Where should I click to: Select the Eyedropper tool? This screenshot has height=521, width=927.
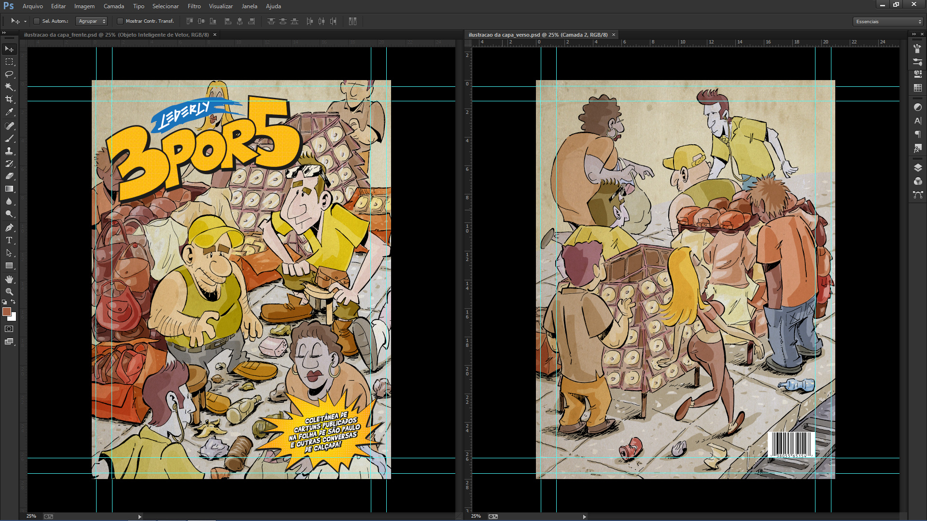[x=9, y=112]
